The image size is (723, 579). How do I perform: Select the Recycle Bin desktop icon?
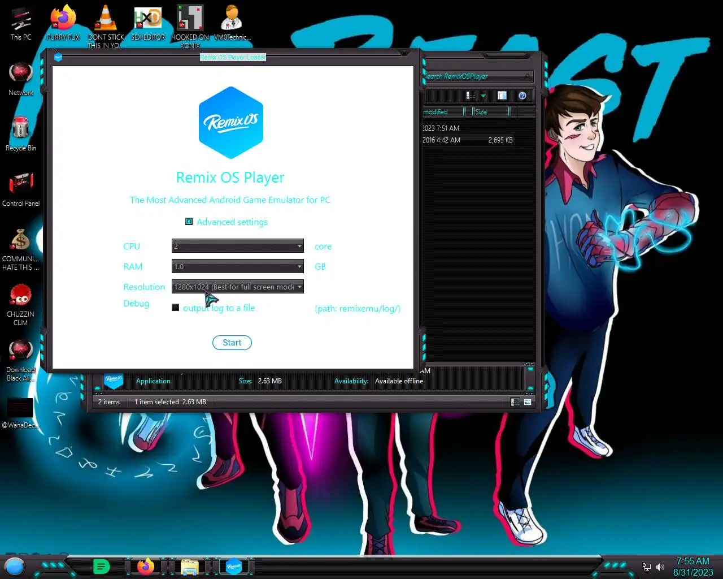21,135
